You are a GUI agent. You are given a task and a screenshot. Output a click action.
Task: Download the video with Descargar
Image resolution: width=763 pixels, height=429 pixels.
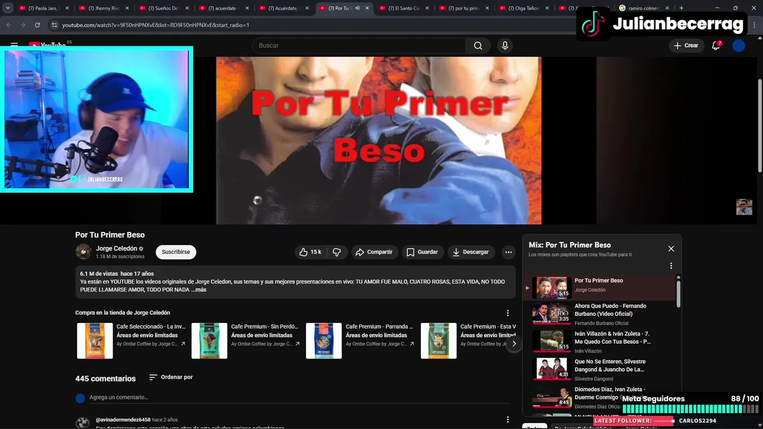pos(470,252)
